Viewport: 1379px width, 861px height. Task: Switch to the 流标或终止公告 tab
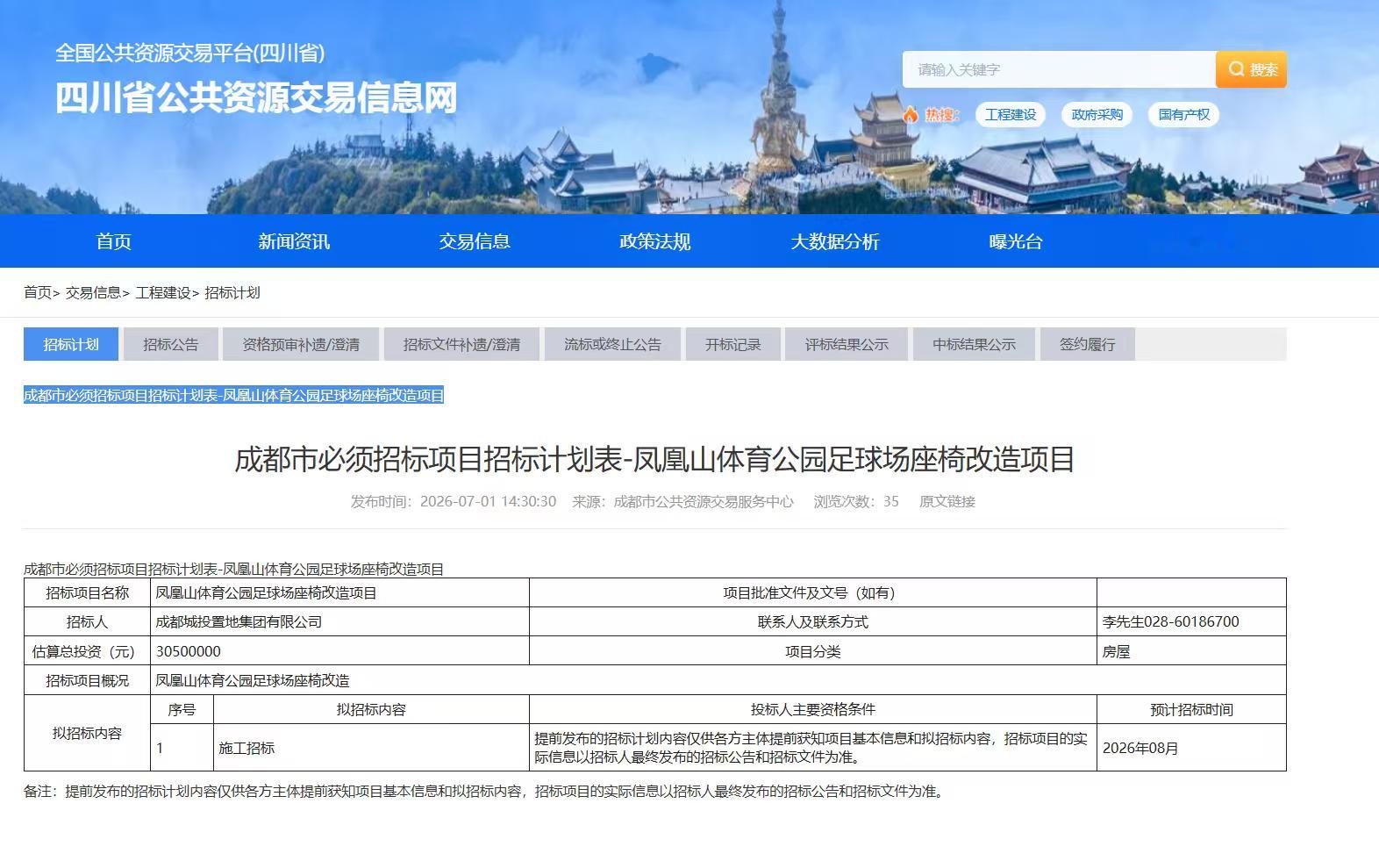click(612, 344)
